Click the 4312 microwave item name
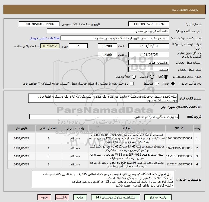Viewport: 209px width, 202px height. tap(127, 148)
